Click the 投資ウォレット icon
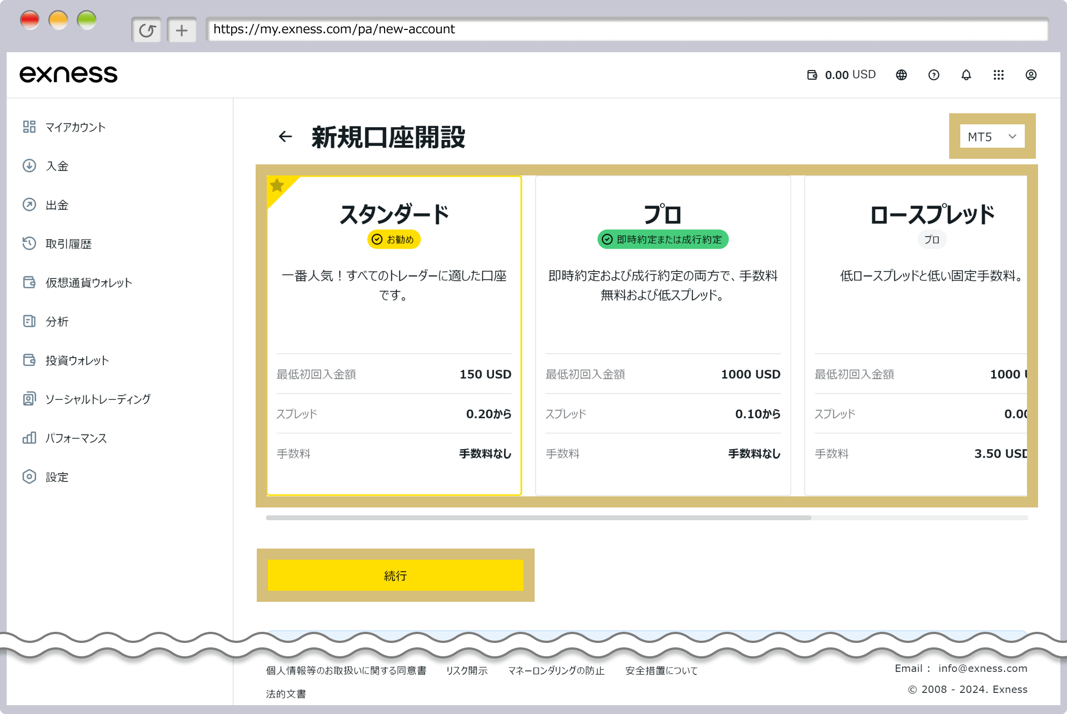The width and height of the screenshot is (1067, 714). click(x=29, y=360)
